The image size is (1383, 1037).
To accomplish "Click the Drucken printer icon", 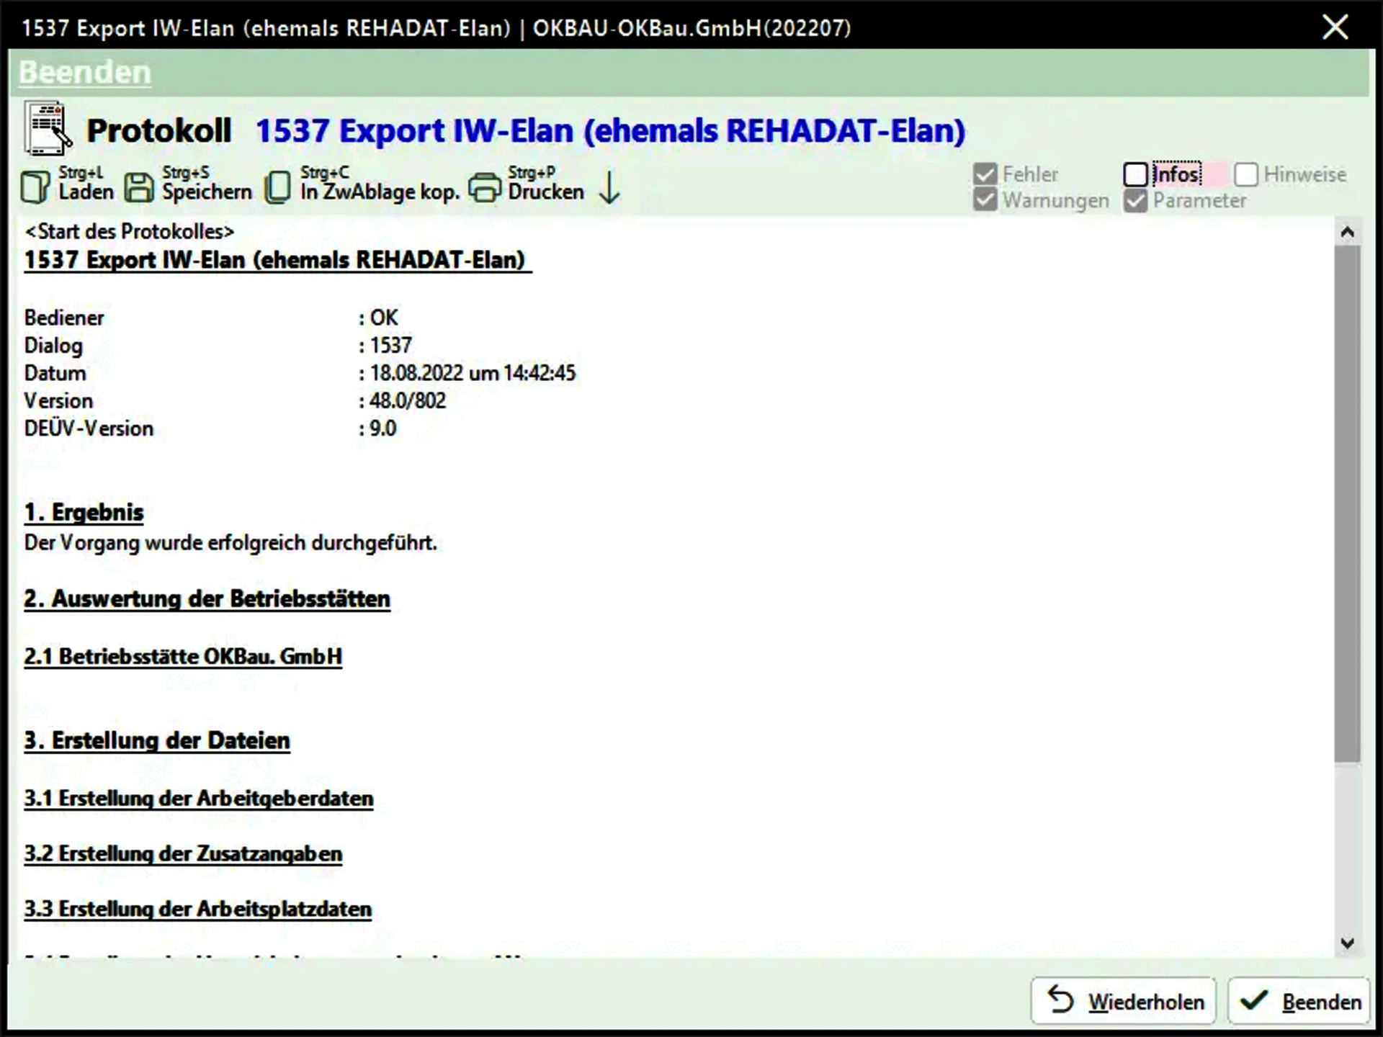I will [x=485, y=188].
